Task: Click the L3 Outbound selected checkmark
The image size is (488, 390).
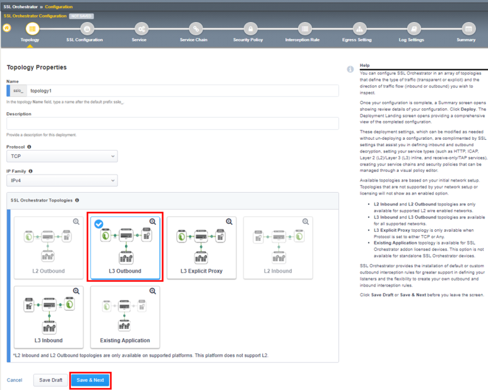Action: (x=98, y=224)
